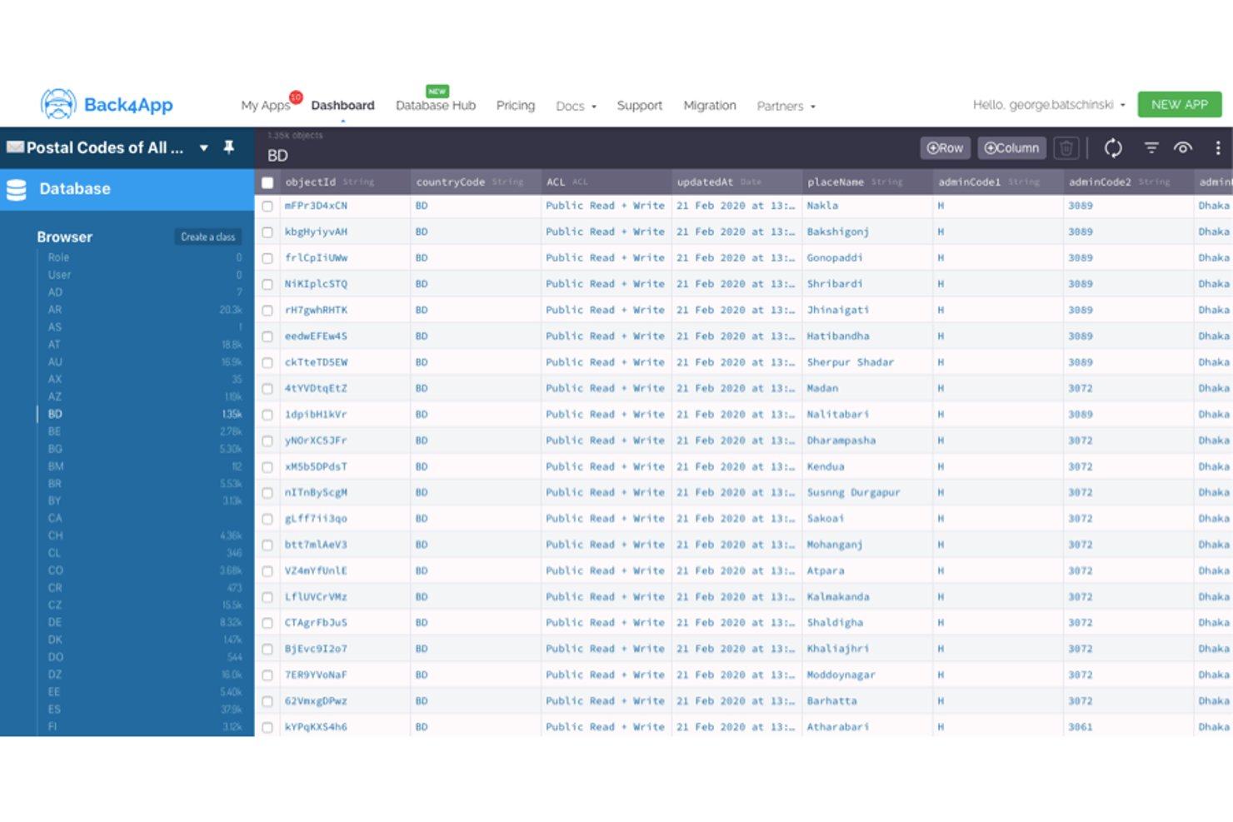Open the filter icon in toolbar
1233x822 pixels.
[x=1151, y=147]
